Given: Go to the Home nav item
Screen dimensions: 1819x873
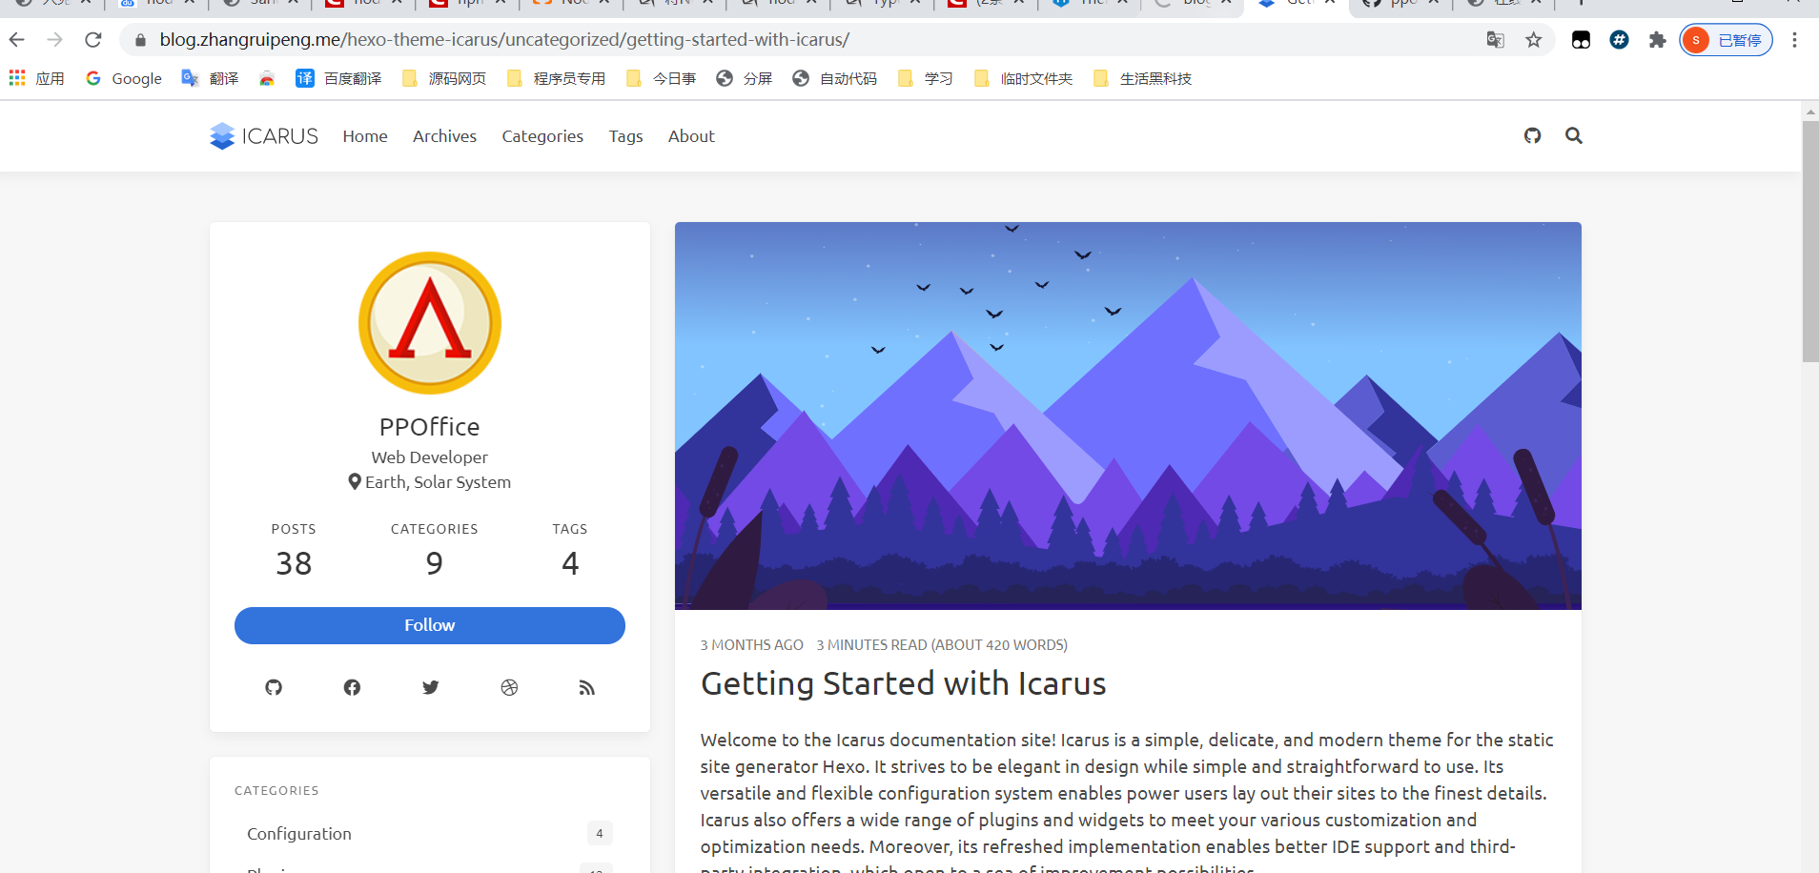Looking at the screenshot, I should pyautogui.click(x=365, y=136).
